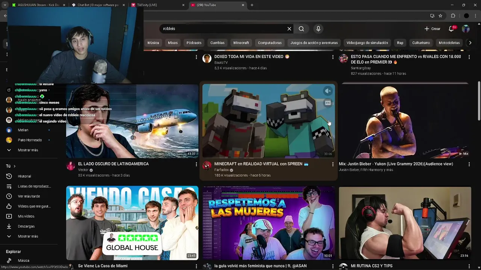Viewport: 481px width, 270px height.
Task: Open options for EL LADO OSCURO DE LATINOAMERICA
Action: pos(196,164)
